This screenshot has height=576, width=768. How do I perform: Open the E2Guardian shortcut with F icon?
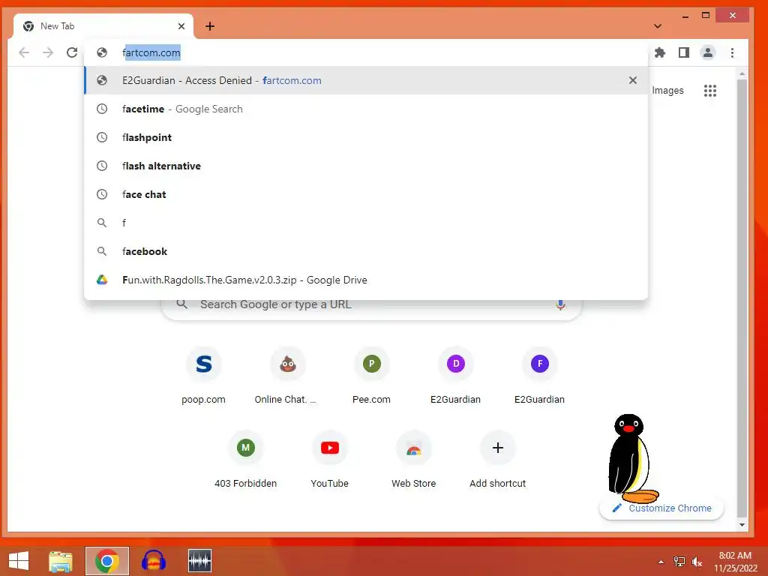(540, 376)
